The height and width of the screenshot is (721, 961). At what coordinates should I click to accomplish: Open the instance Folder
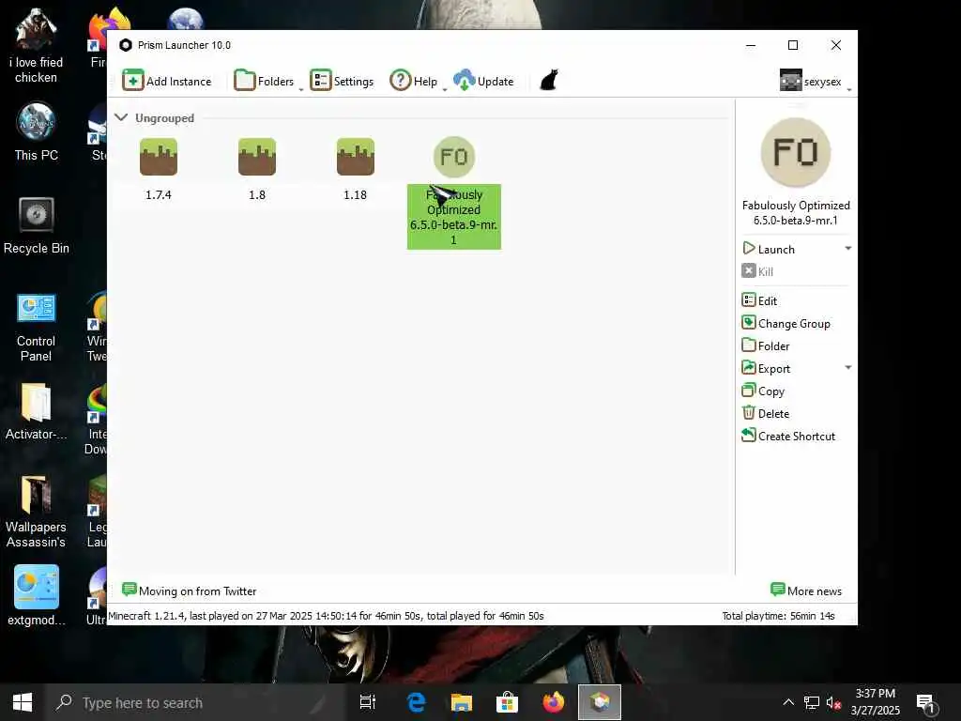click(766, 345)
